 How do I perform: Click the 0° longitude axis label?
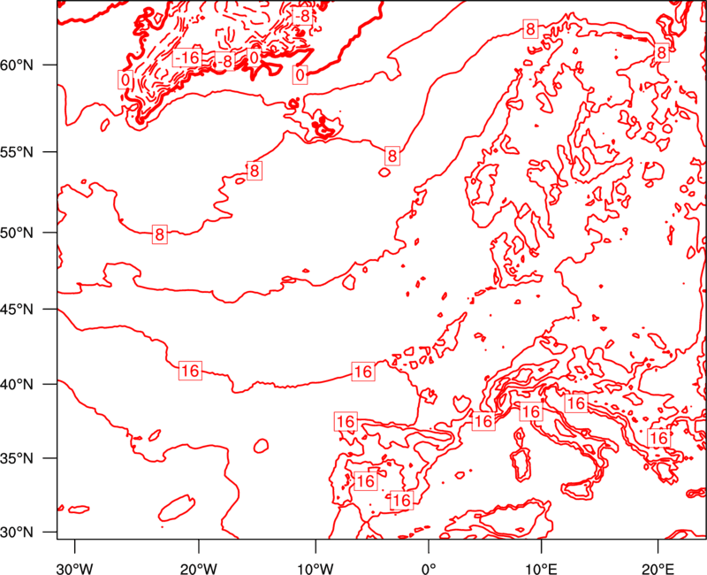pos(429,569)
